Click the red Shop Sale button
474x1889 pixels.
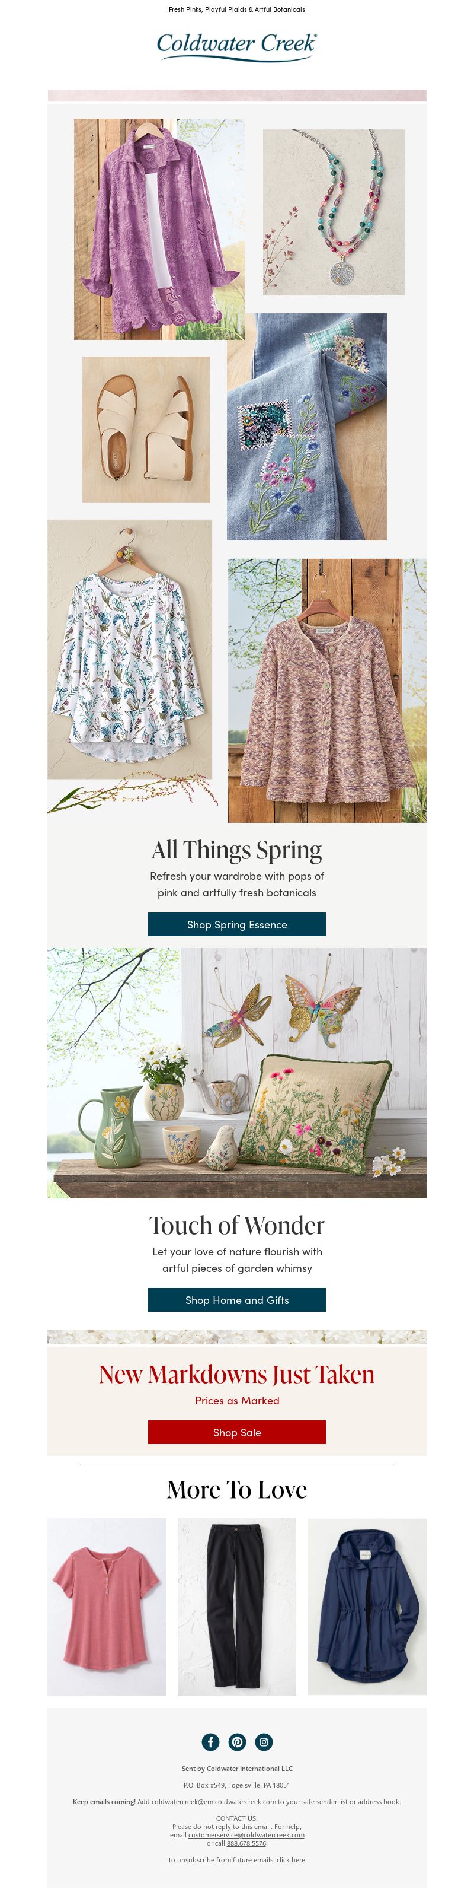click(236, 1432)
